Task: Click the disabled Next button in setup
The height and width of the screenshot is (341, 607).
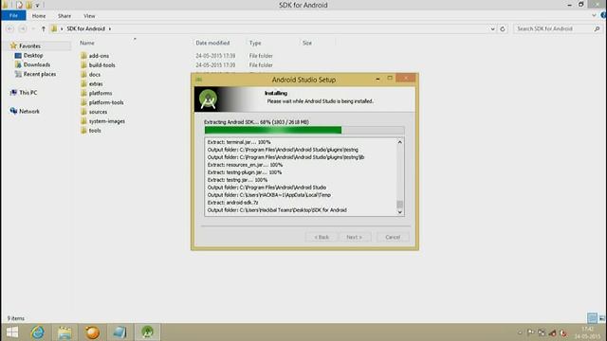Action: coord(354,237)
